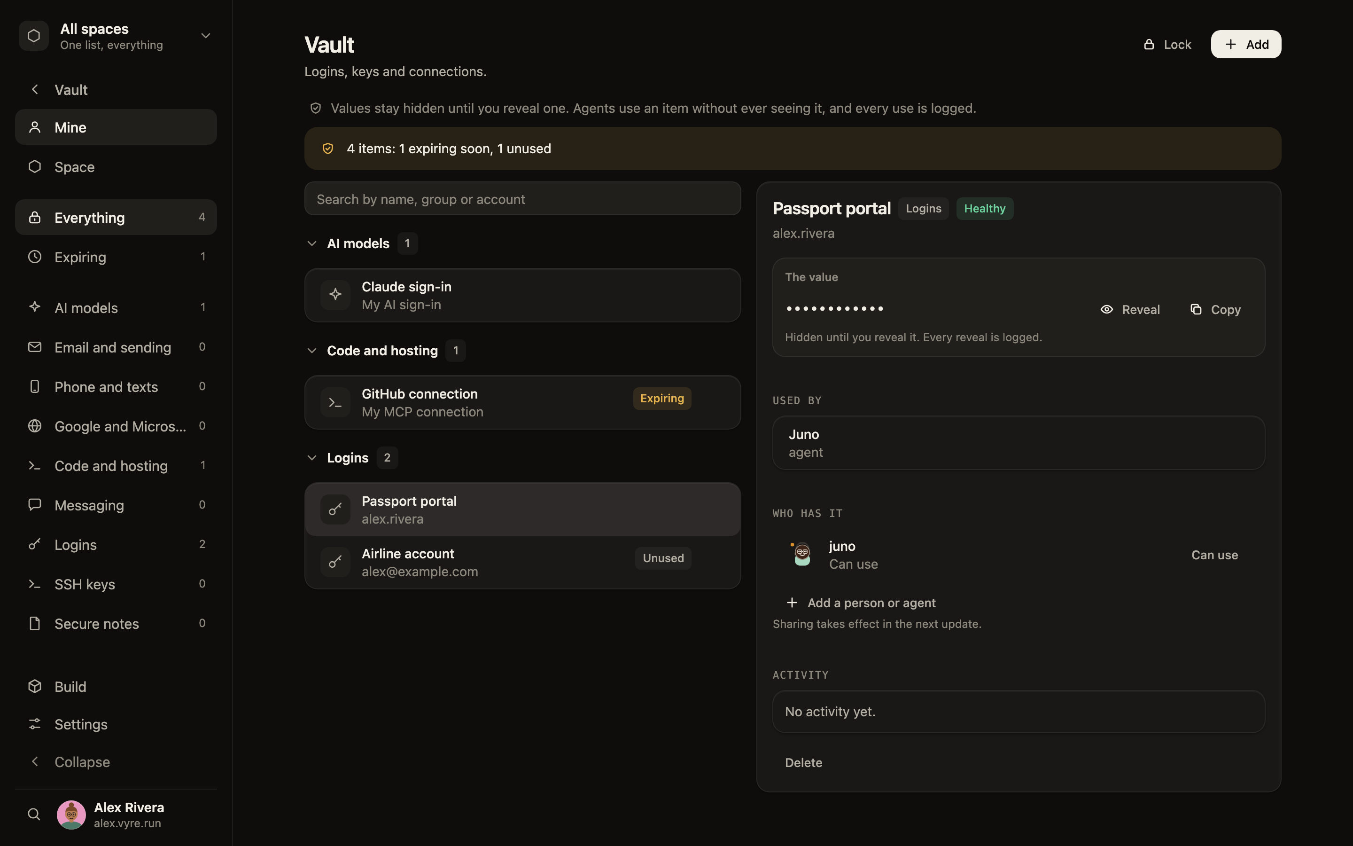Click Alex Rivera's profile avatar
1353x846 pixels.
[x=71, y=815]
